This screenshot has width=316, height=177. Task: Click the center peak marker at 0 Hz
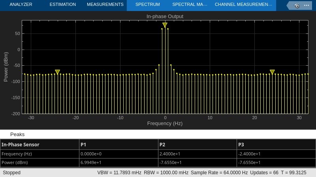[165, 25]
